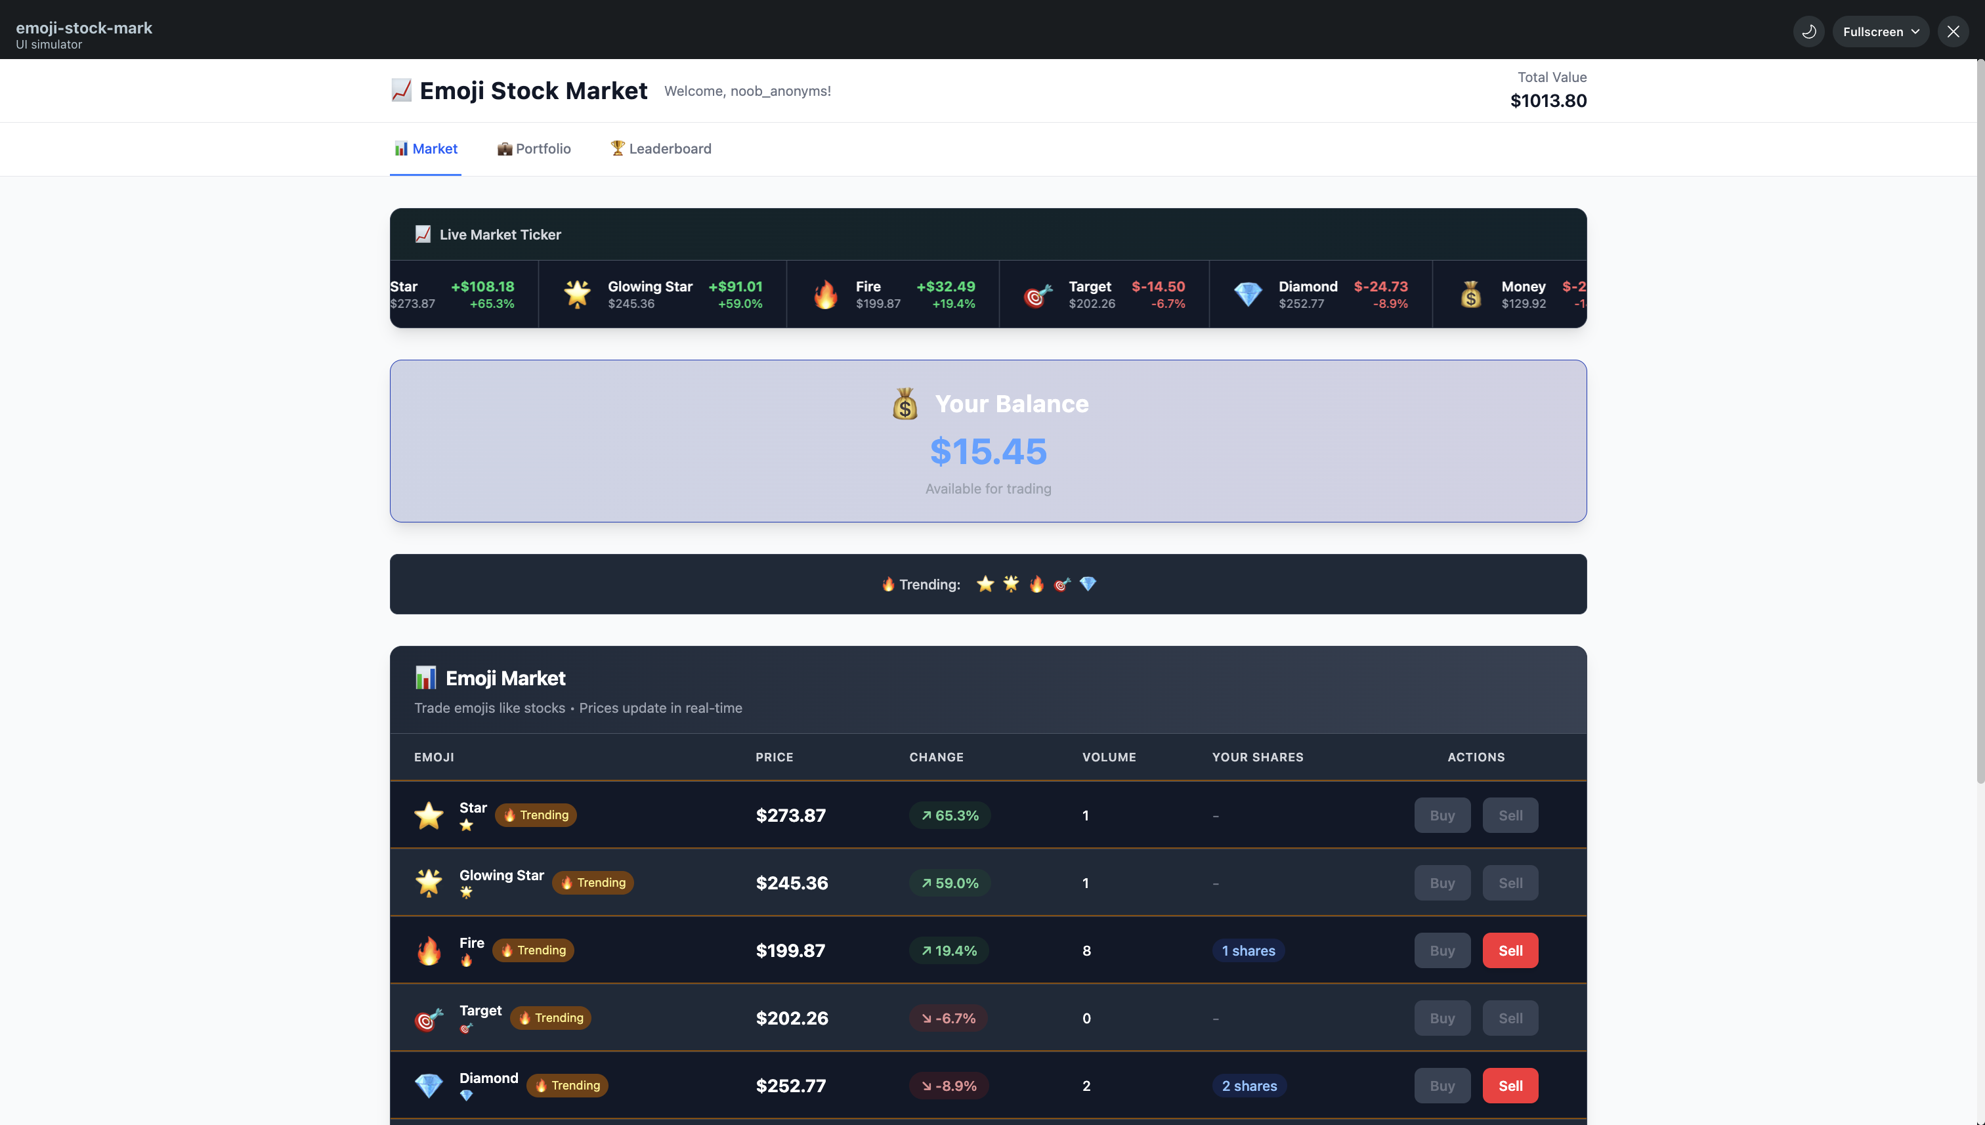This screenshot has width=1985, height=1125.
Task: Click Money bag icon in ticker
Action: click(x=1470, y=295)
